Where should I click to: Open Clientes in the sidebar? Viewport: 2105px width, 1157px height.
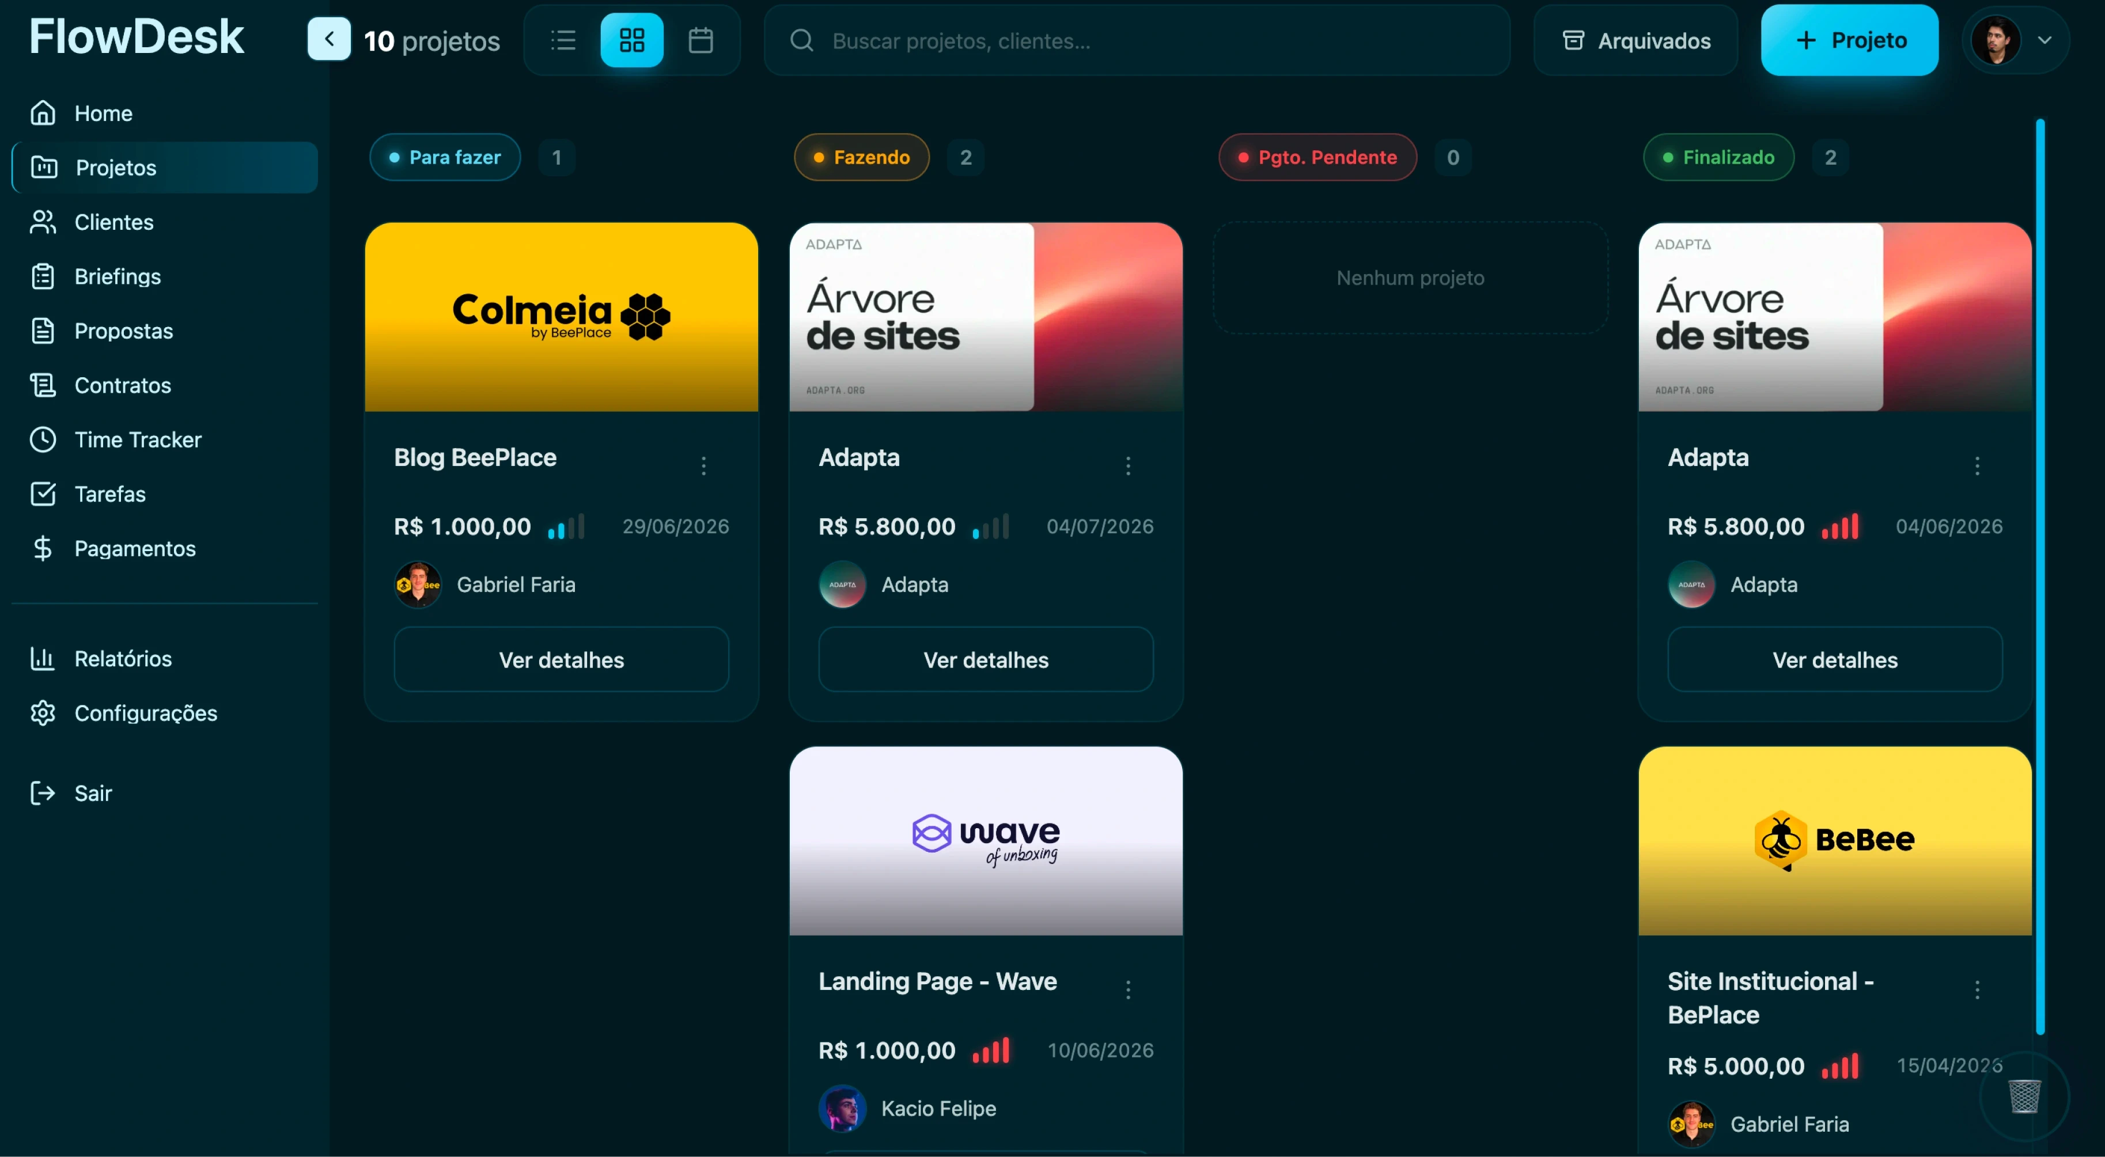pos(164,221)
